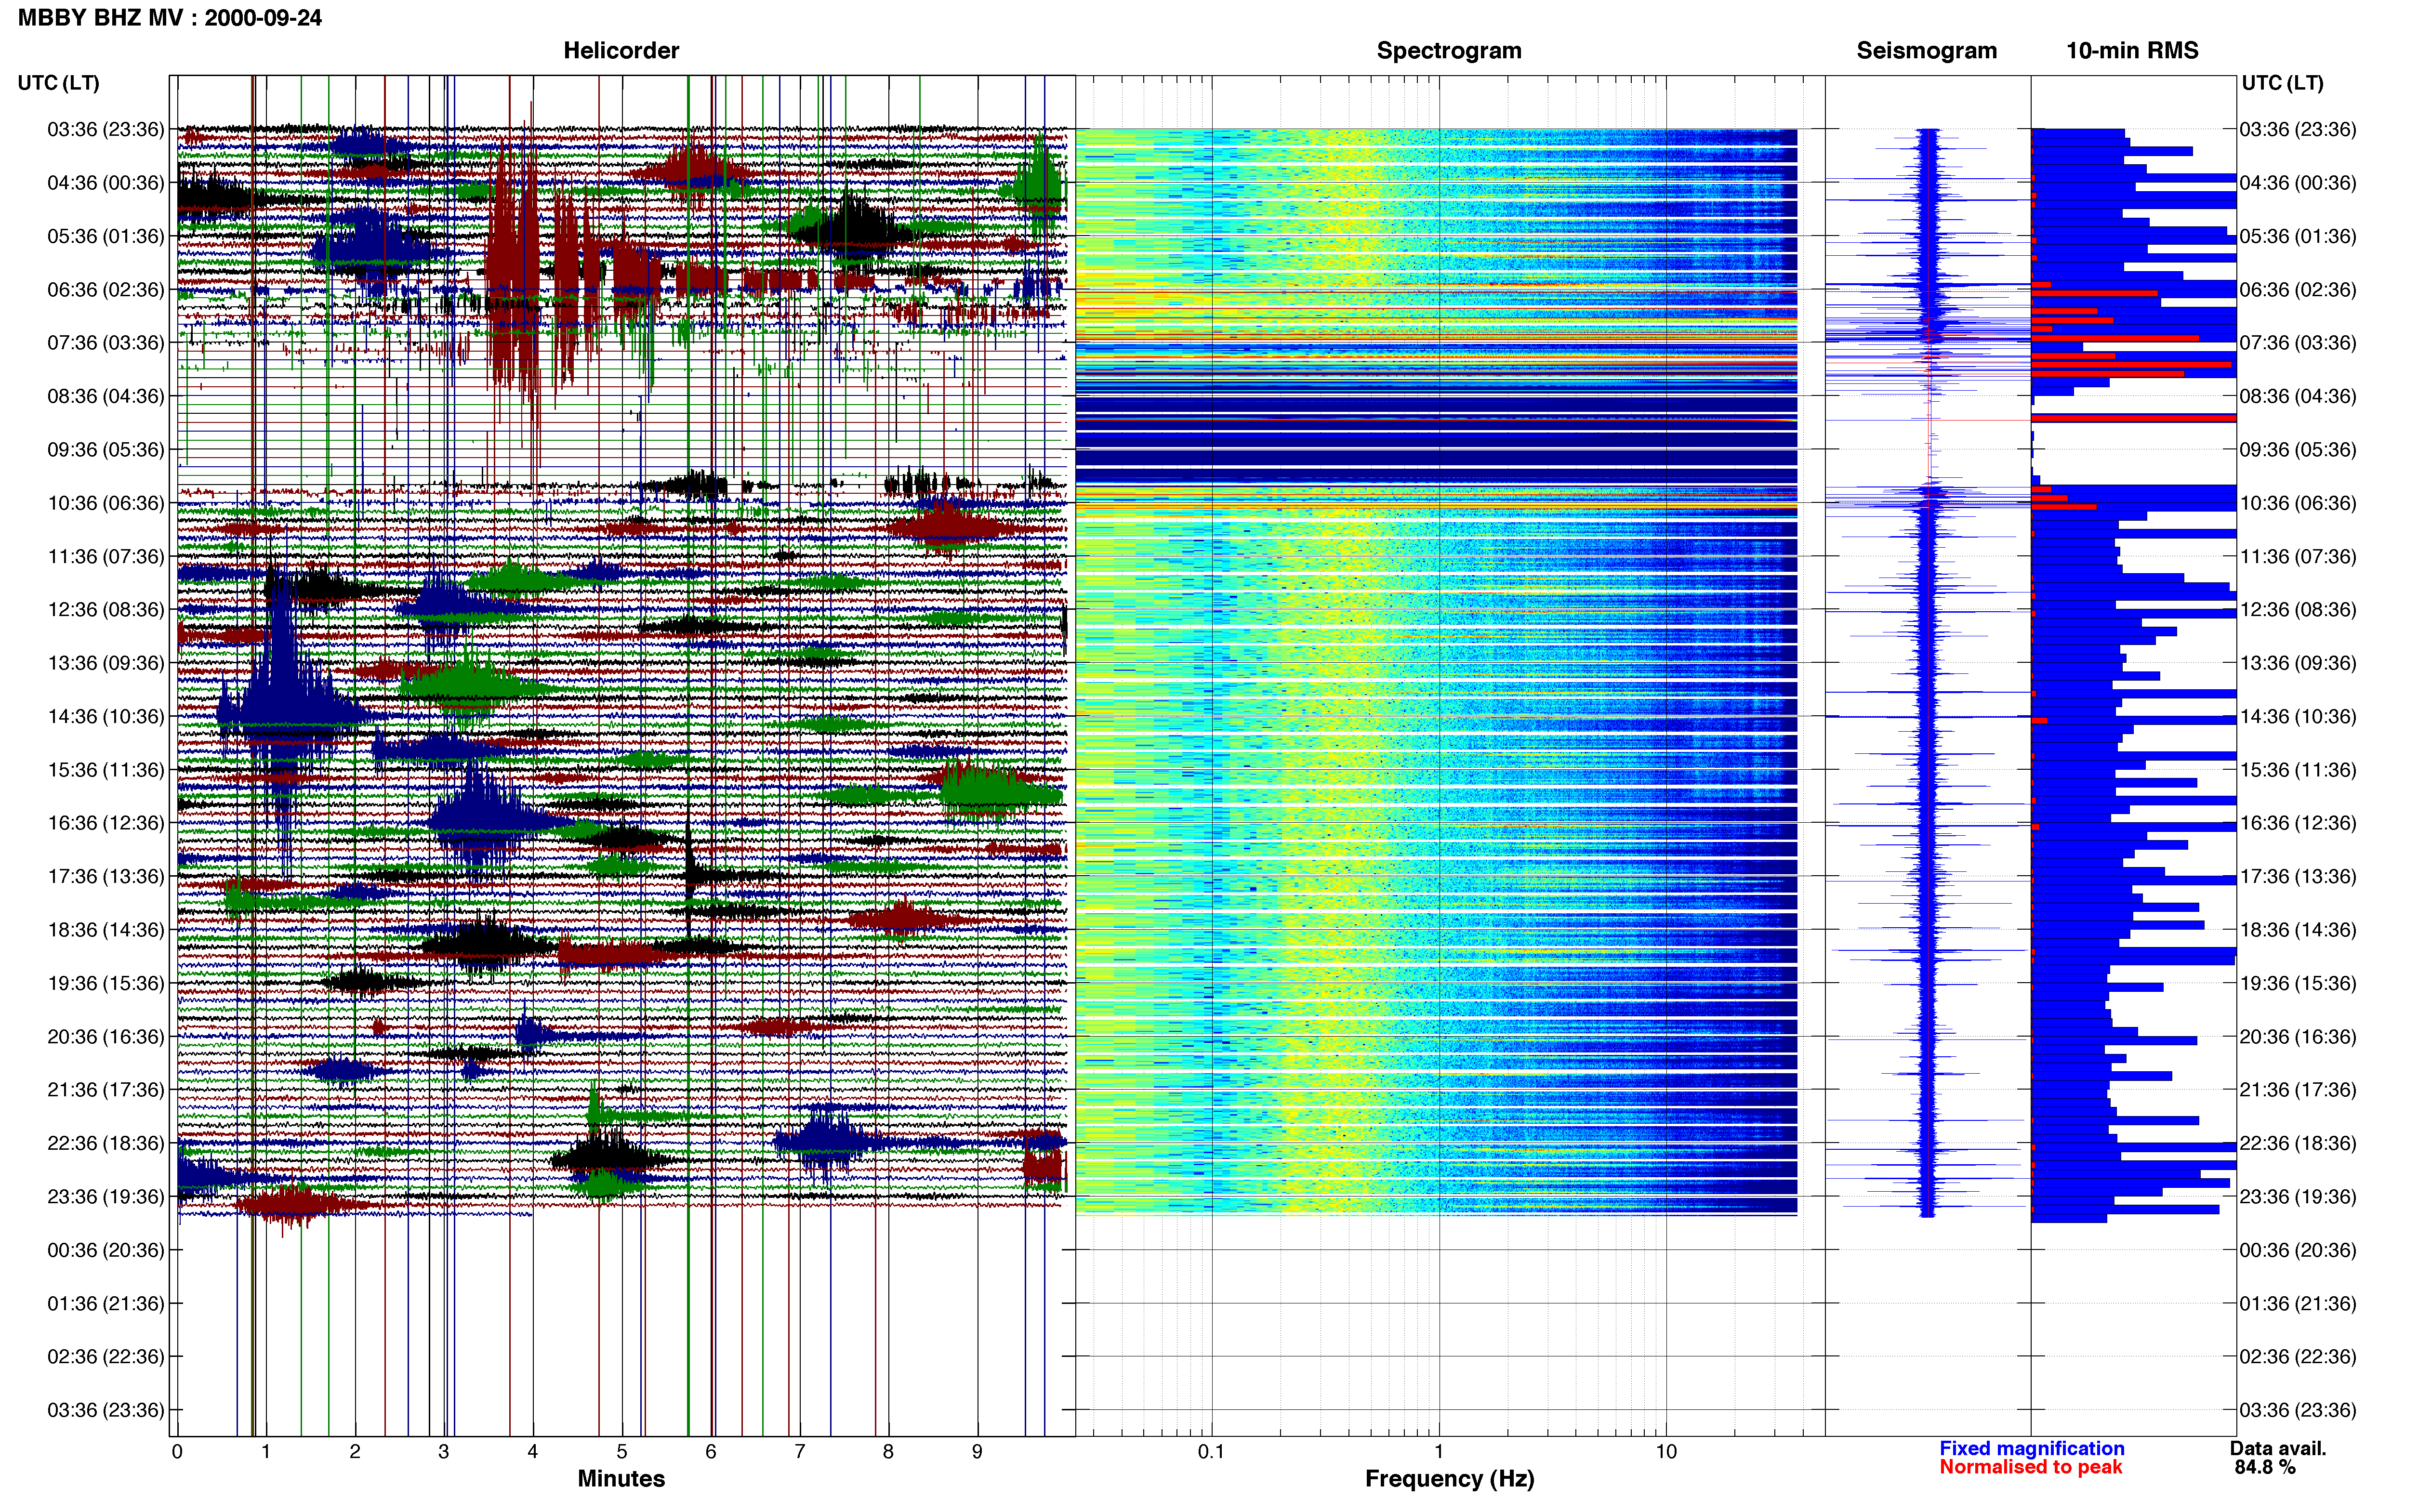This screenshot has width=2418, height=1512.
Task: Click minute tick label 9 on helicorder
Action: [x=977, y=1452]
